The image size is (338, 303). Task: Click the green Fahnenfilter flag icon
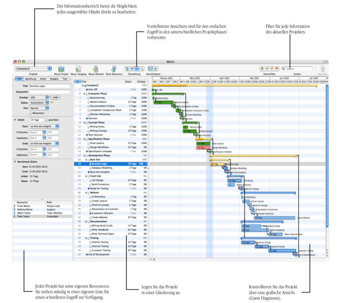click(267, 69)
